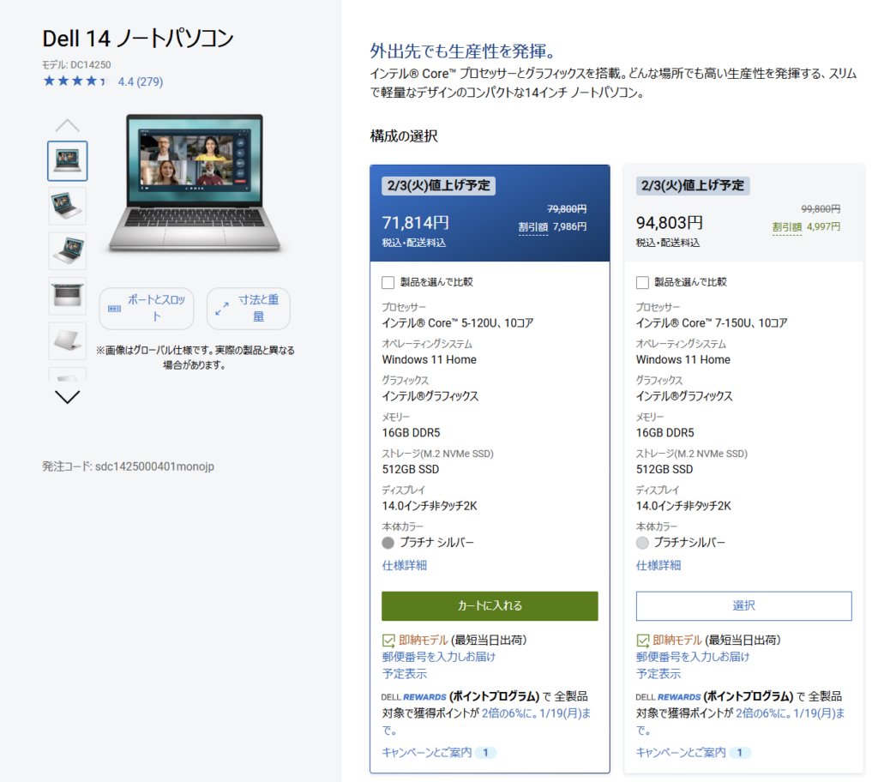Screen dimensions: 878x782
Task: Open ポートとスロット ports view
Action: (147, 309)
